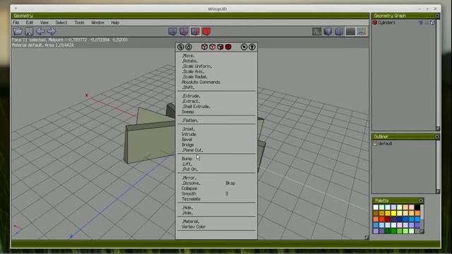
Task: Toggle orthographic view dark square icon
Action: pos(350,31)
